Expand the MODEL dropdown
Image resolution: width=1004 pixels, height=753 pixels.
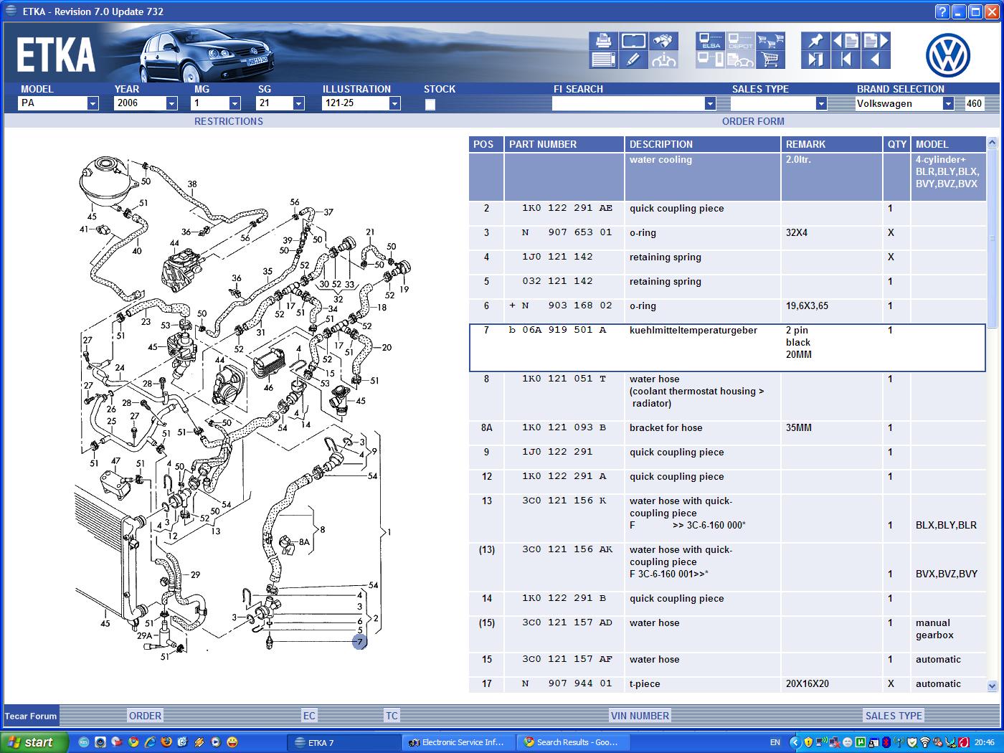pyautogui.click(x=93, y=104)
